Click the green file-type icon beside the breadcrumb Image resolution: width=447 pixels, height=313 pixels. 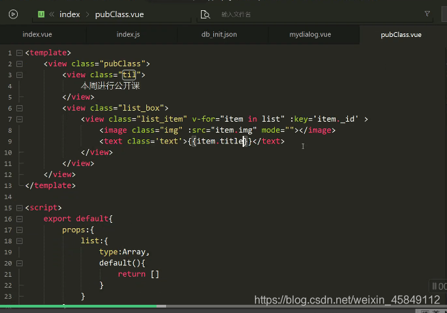41,14
